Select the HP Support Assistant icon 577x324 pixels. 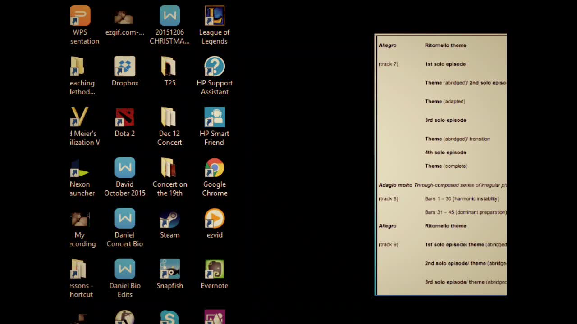click(x=215, y=67)
